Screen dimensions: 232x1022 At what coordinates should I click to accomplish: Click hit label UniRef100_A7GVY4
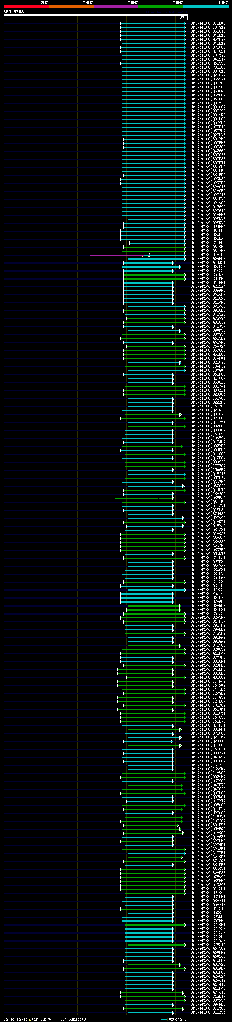coord(208,319)
